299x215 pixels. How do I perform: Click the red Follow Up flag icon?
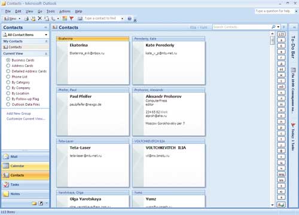tap(72, 19)
